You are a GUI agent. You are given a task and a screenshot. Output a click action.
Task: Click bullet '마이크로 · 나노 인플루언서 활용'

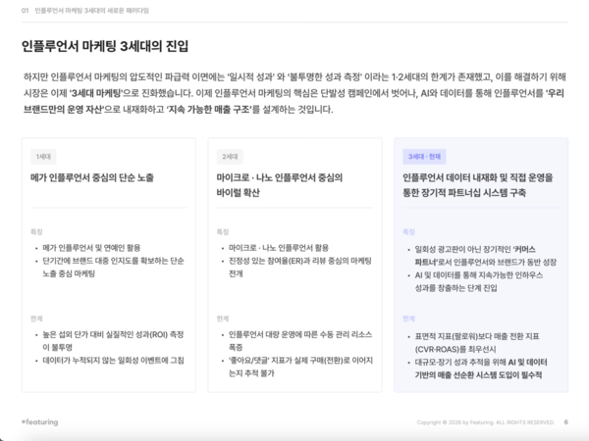coord(279,248)
